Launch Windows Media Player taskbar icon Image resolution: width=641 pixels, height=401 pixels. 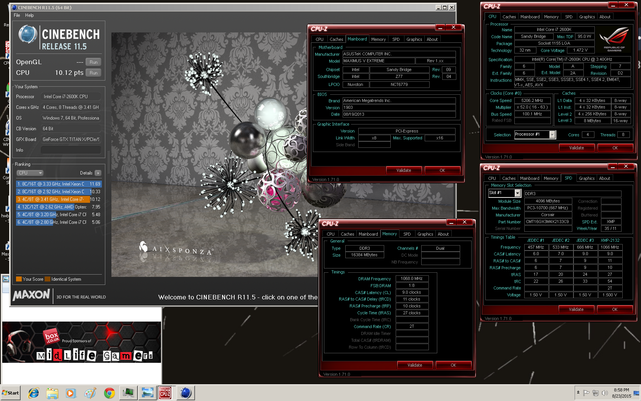click(x=71, y=393)
